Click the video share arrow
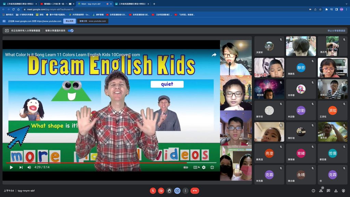This screenshot has height=197, width=350. coord(214,55)
